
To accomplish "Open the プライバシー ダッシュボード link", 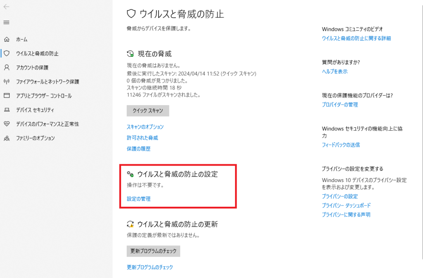I will tap(346, 206).
